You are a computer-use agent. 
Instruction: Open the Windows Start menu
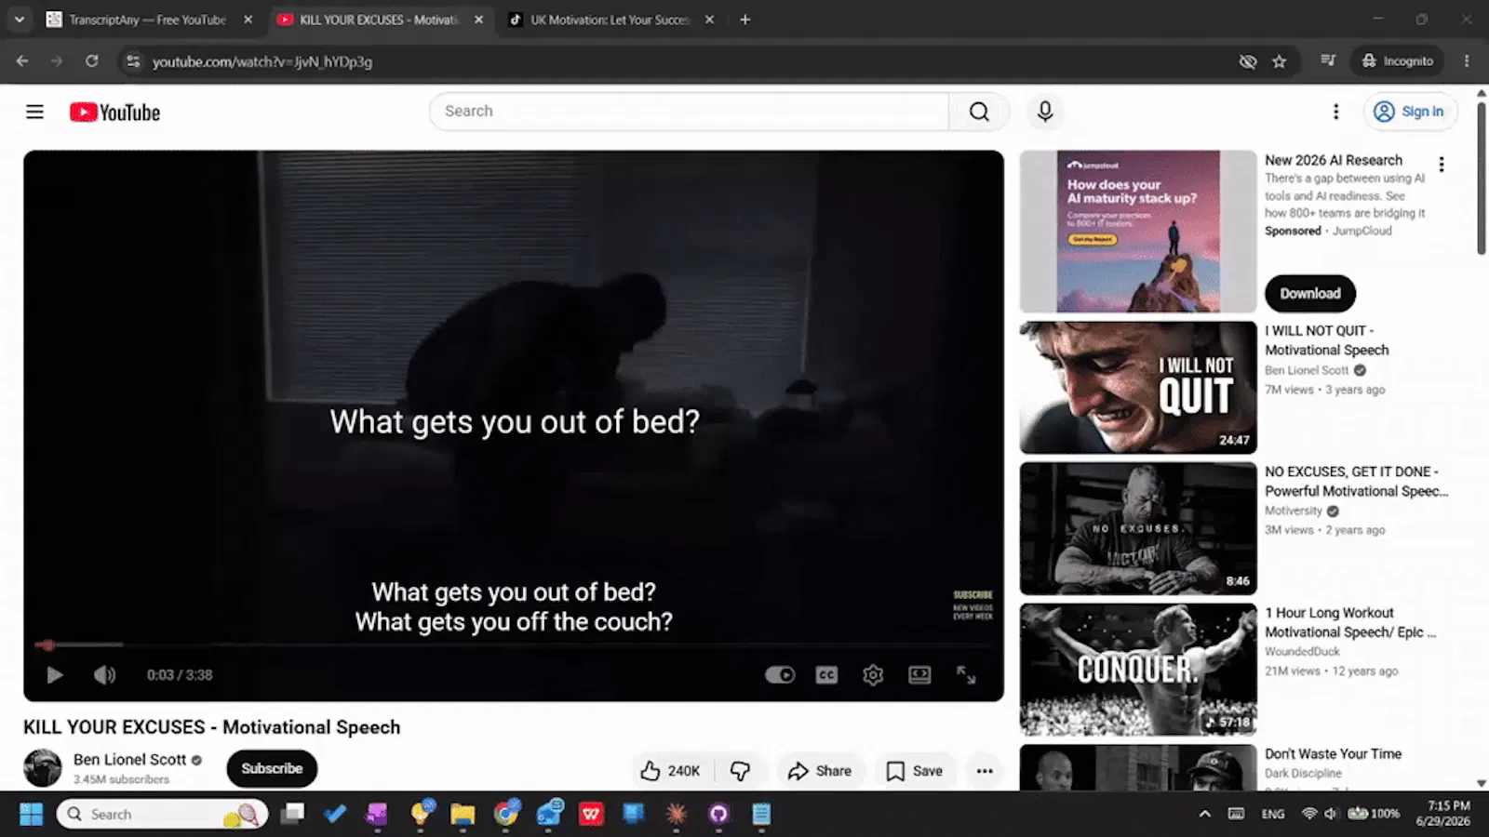31,815
